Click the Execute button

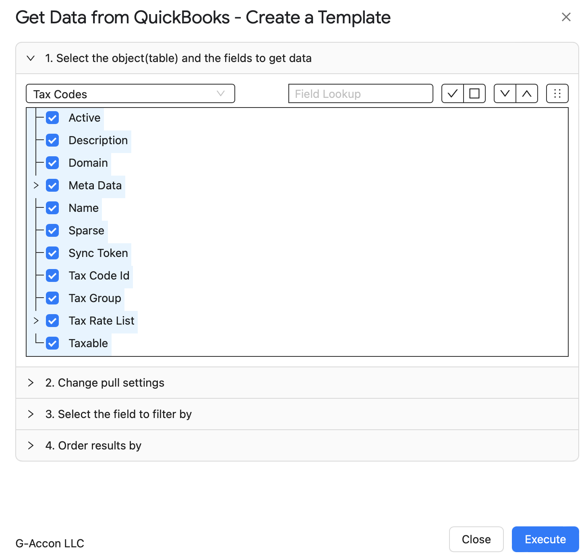coord(545,539)
